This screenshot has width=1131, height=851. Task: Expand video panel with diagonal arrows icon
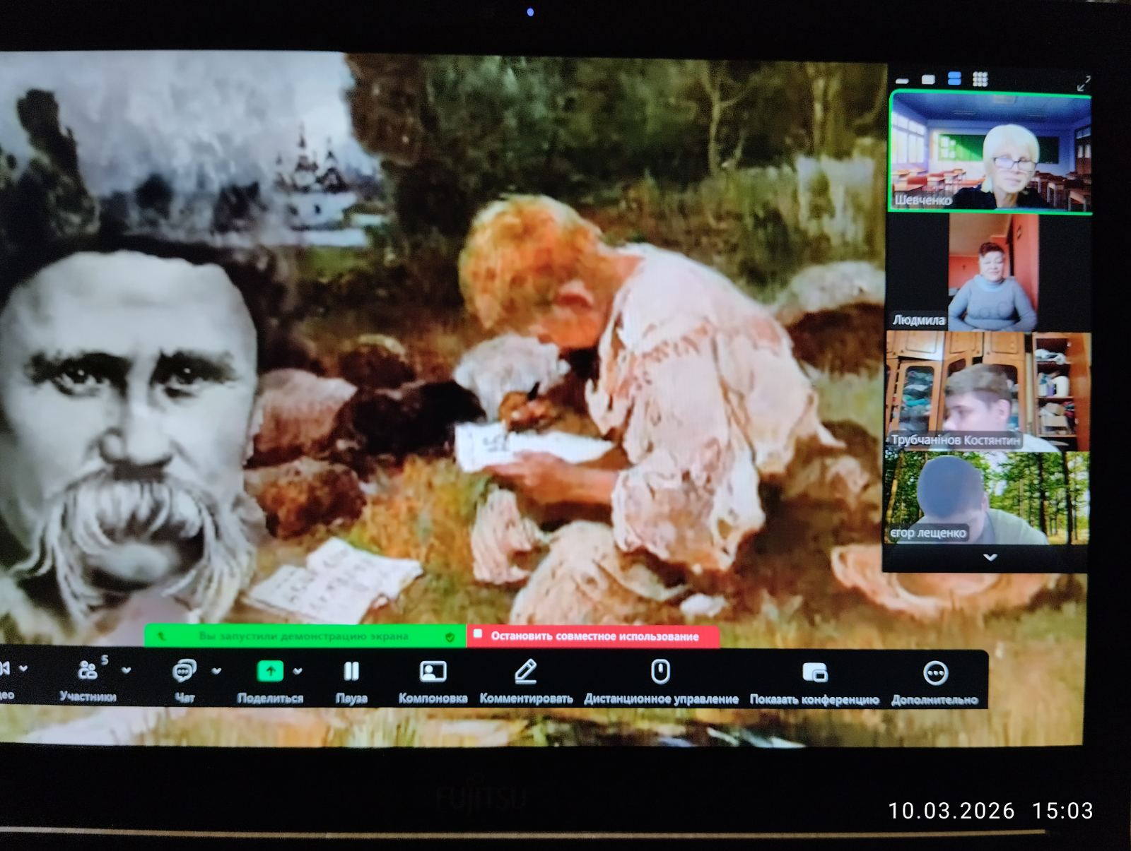point(1083,83)
